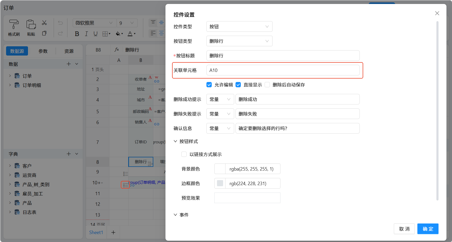Click the 确定 button
452x242 pixels.
point(428,229)
